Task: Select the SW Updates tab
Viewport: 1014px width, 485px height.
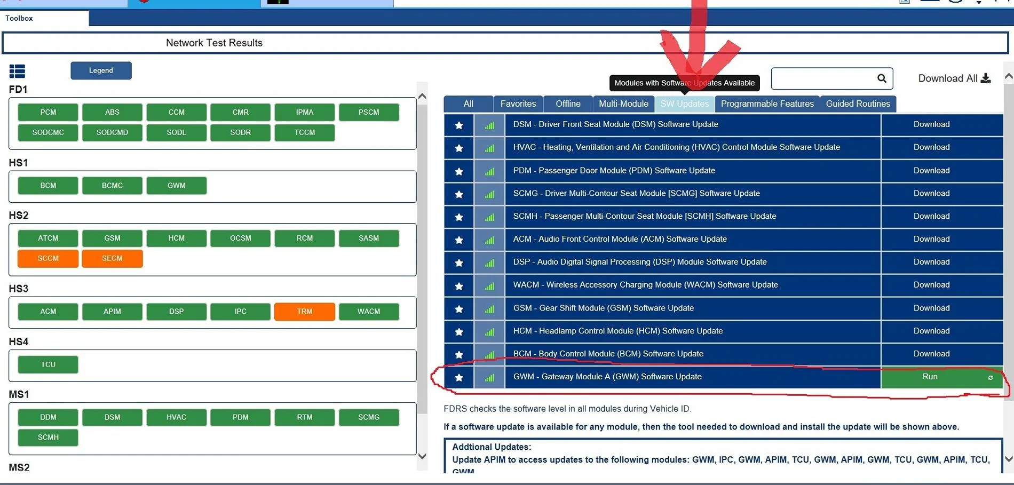Action: (x=685, y=104)
